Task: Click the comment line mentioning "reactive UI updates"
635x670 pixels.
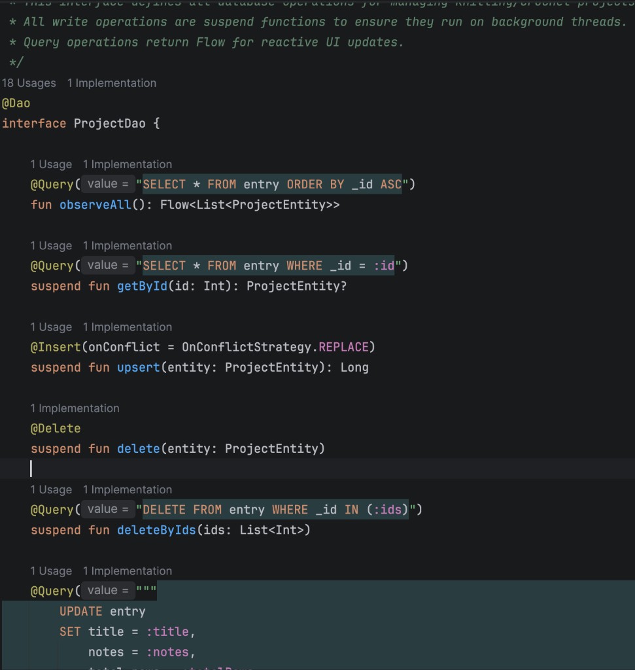Action: 206,43
